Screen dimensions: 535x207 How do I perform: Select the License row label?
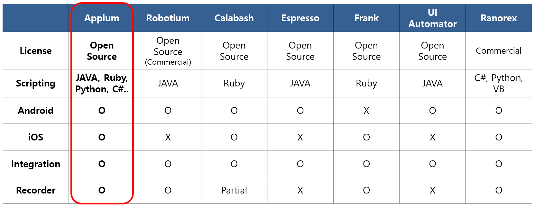point(36,51)
